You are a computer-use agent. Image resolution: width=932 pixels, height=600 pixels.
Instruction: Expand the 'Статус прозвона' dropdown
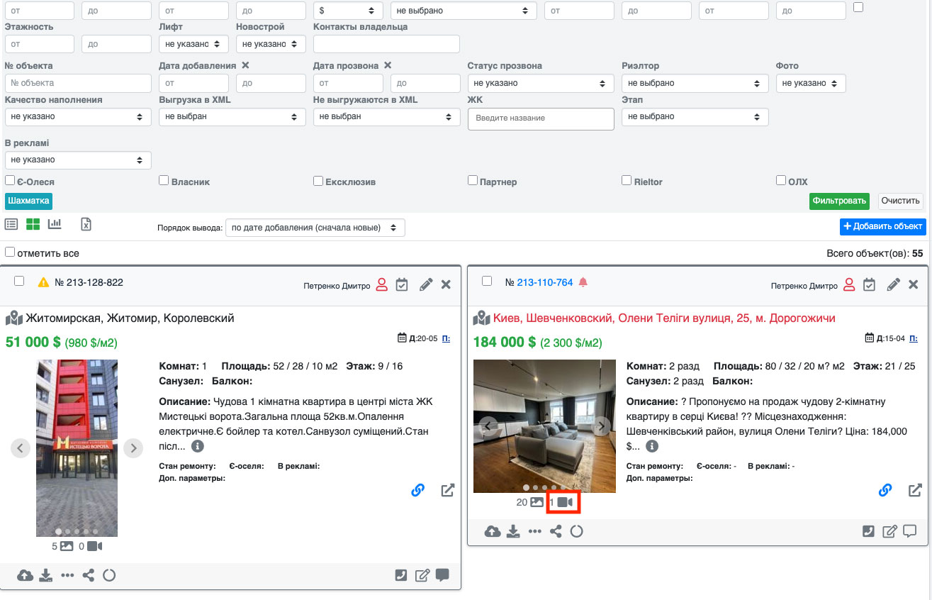click(540, 84)
